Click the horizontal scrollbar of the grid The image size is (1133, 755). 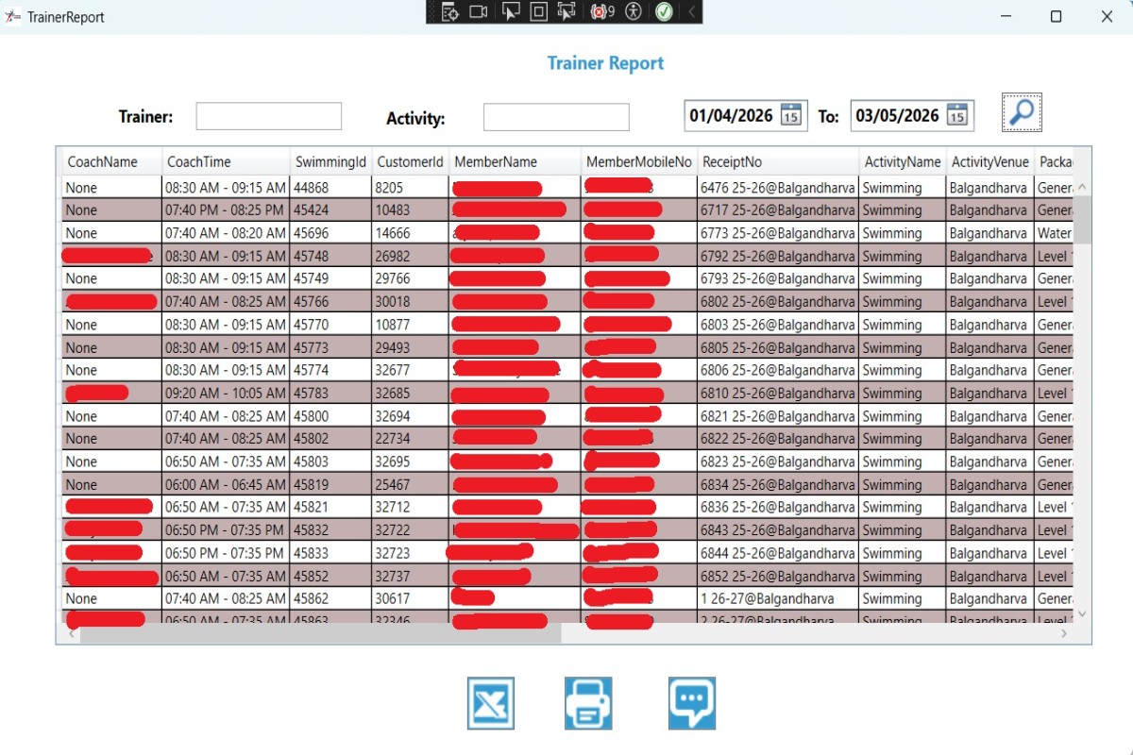(x=321, y=633)
